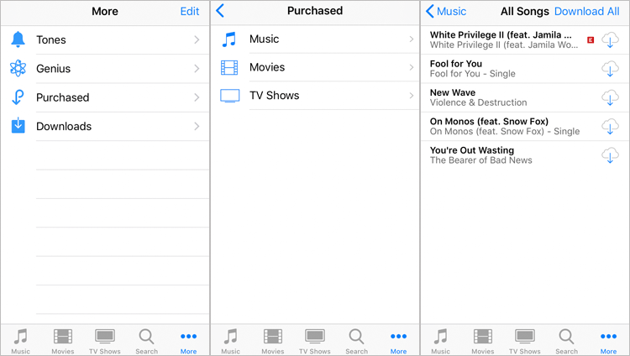This screenshot has width=630, height=356.
Task: Tap the Downloads arrow icon
Action: (x=18, y=126)
